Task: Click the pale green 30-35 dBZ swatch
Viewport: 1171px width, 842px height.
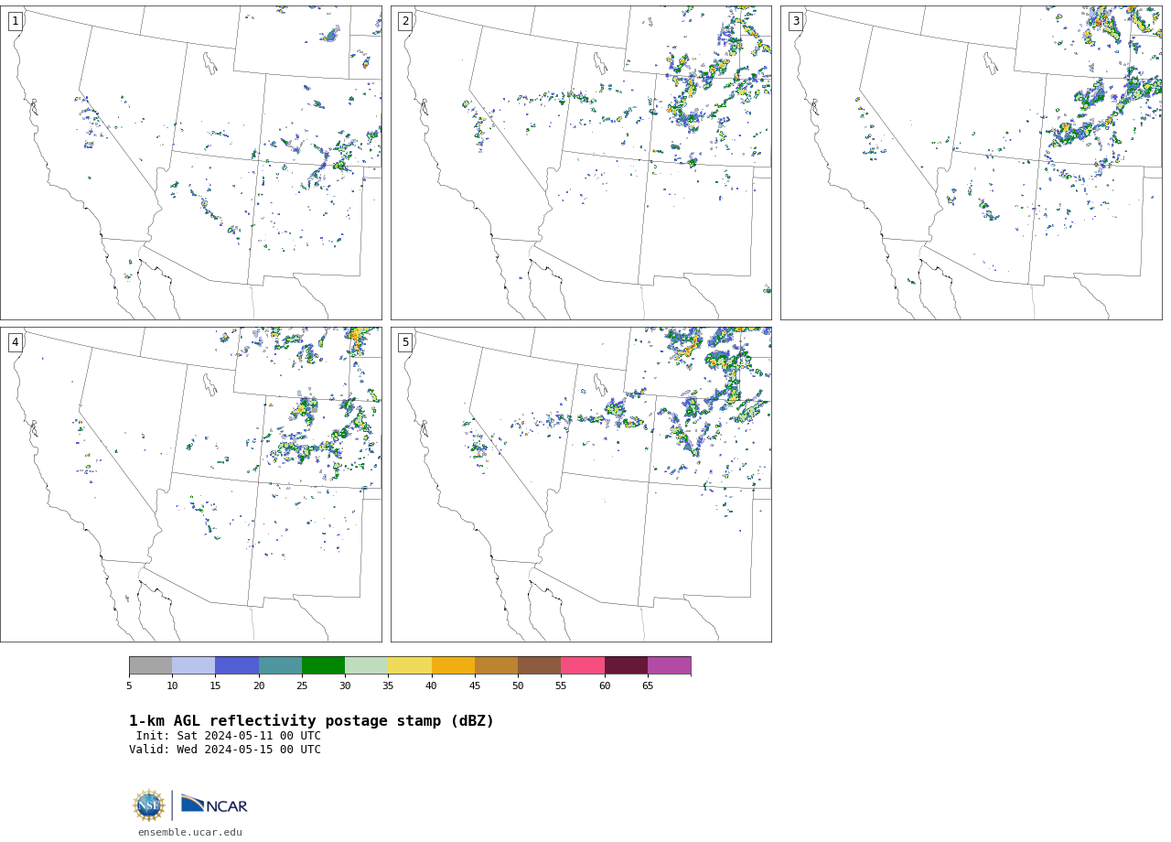Action: 367,665
